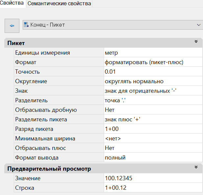Open the Конец - Пикет dropdown list
Screen dimensions: 203x195
pyautogui.click(x=198, y=25)
